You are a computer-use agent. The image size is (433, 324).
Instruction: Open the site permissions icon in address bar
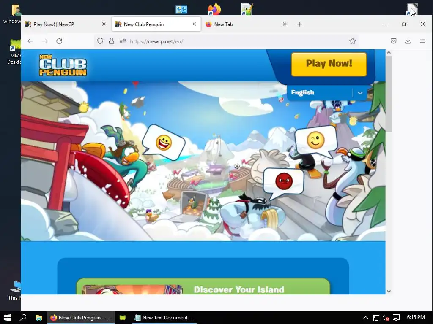tap(123, 41)
